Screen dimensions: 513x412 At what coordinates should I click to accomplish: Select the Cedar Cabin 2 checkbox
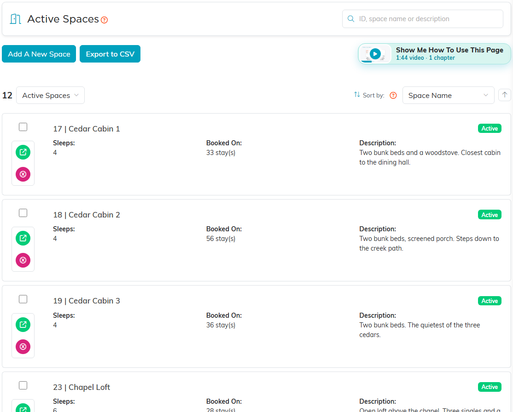[x=23, y=213]
